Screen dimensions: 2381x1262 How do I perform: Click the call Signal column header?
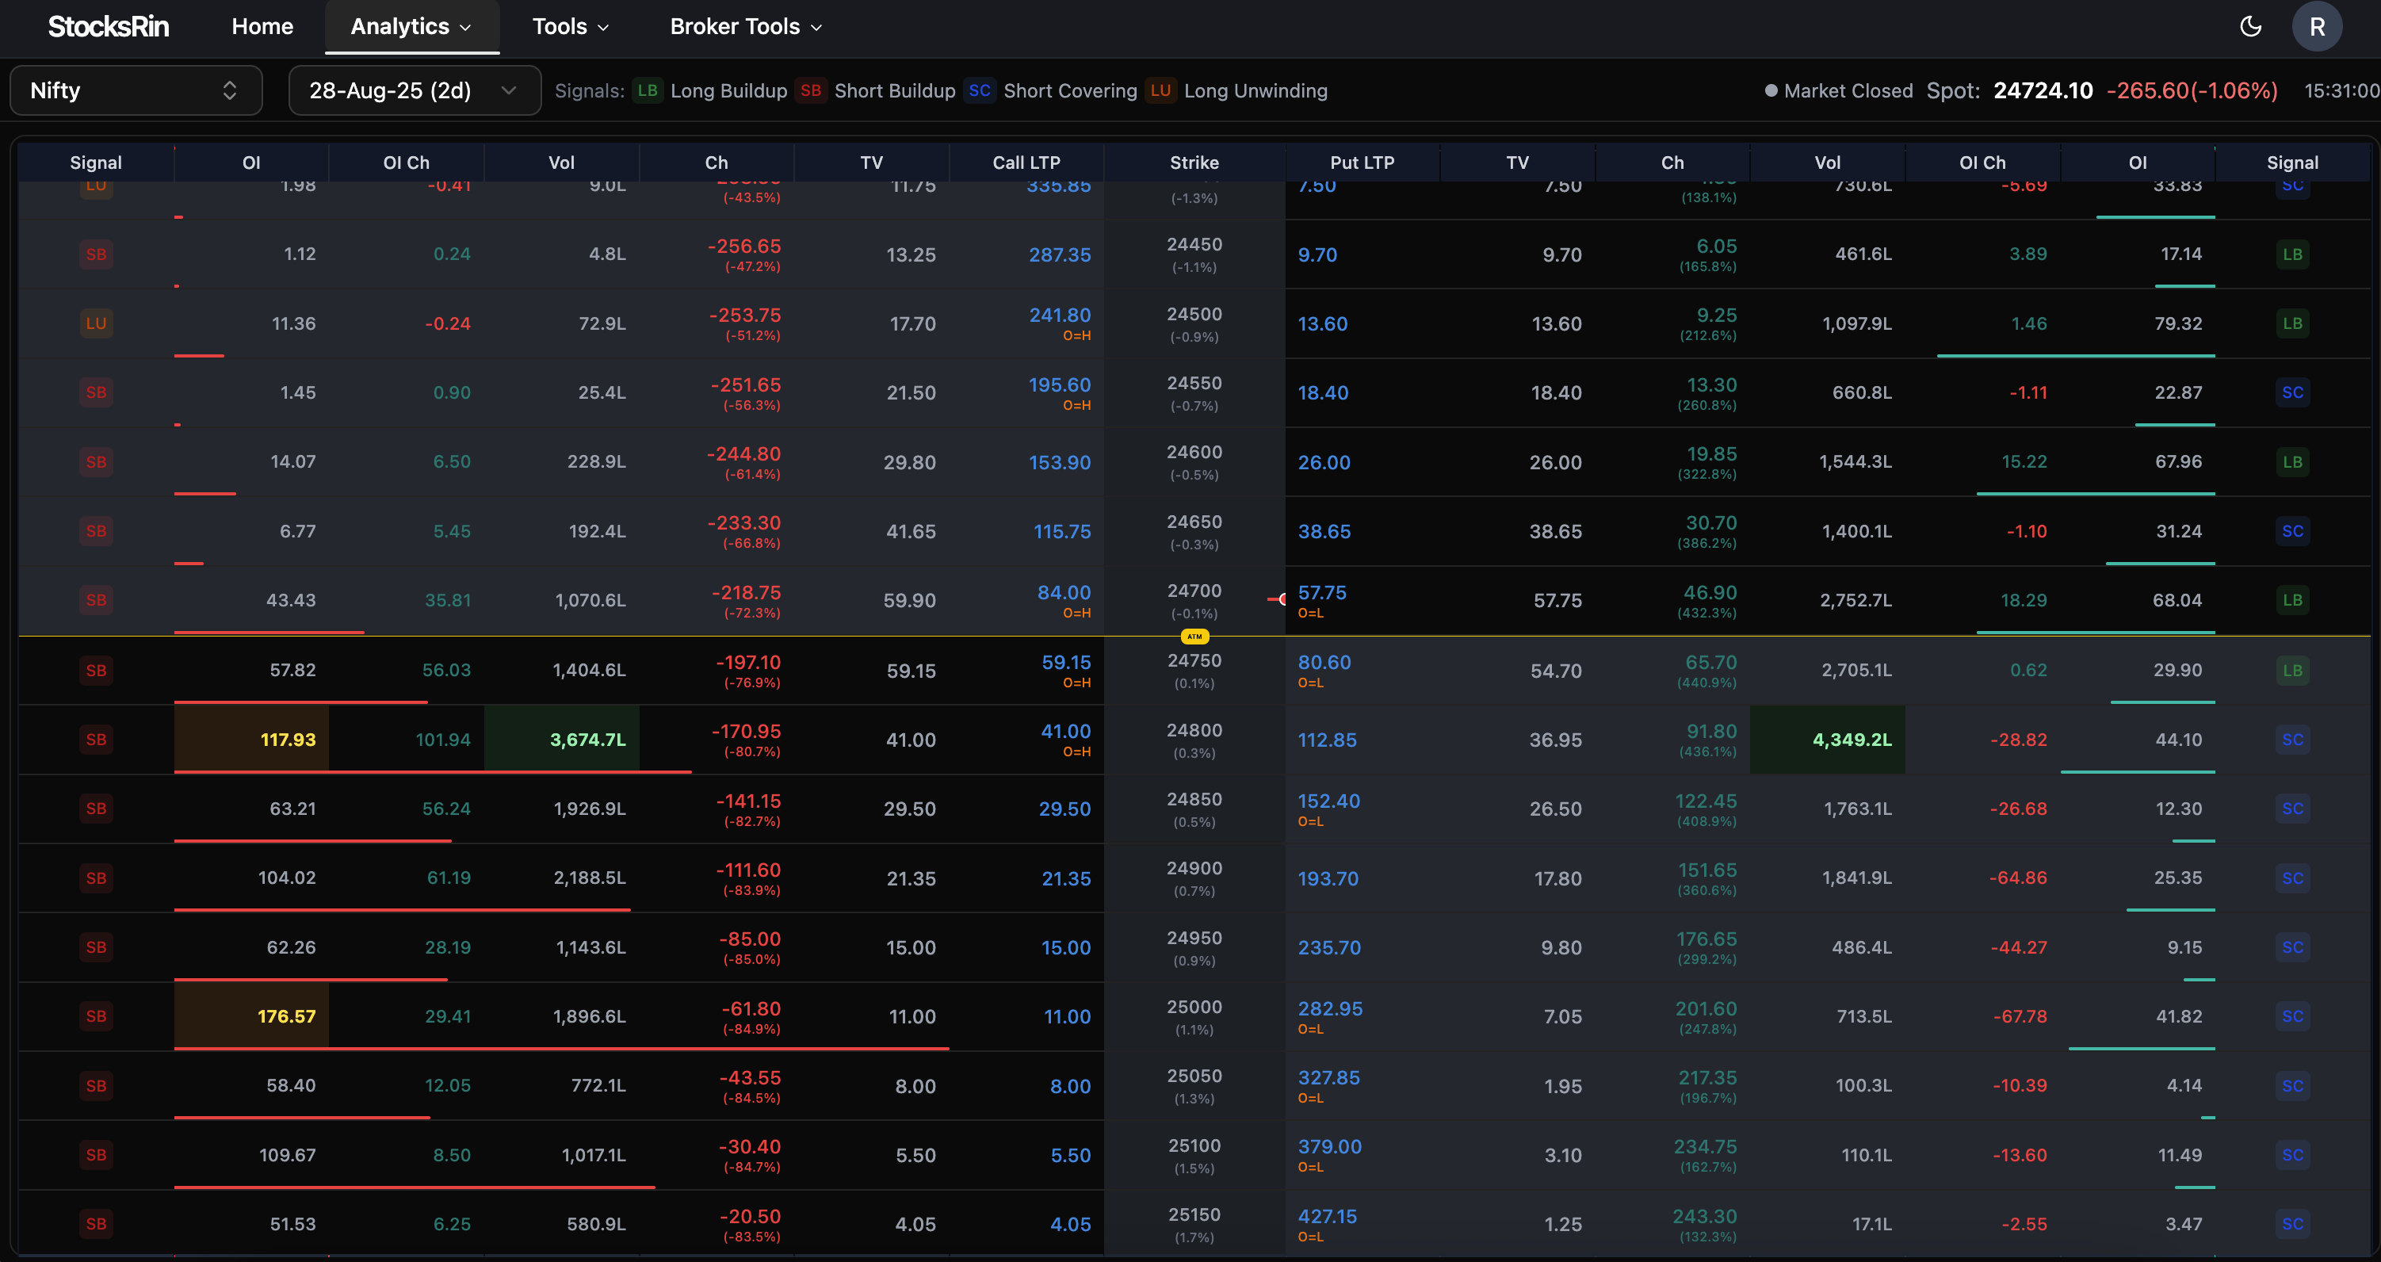(x=96, y=163)
